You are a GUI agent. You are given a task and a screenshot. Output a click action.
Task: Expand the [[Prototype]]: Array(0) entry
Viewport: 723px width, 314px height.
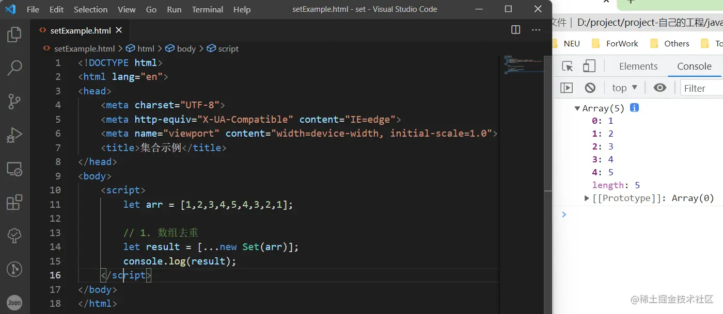(x=587, y=198)
